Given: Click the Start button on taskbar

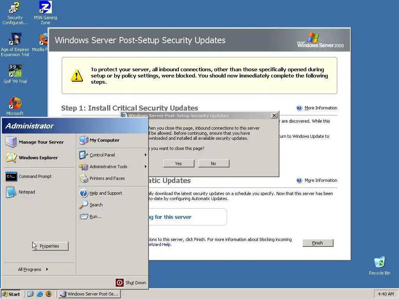Looking at the screenshot, I should point(11,294).
